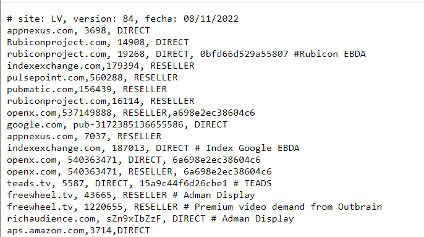424x237 pixels.
Task: Click the google.com pub-3172385136655586 line
Action: [x=117, y=124]
